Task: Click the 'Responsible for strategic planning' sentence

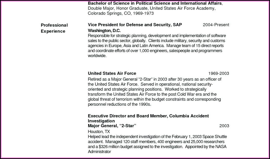Action: tap(157, 36)
